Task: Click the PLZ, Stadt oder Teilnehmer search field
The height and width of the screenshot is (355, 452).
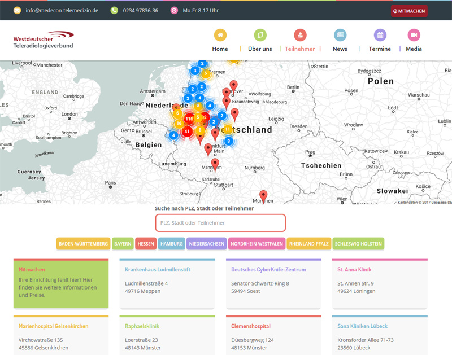Action: click(x=220, y=223)
